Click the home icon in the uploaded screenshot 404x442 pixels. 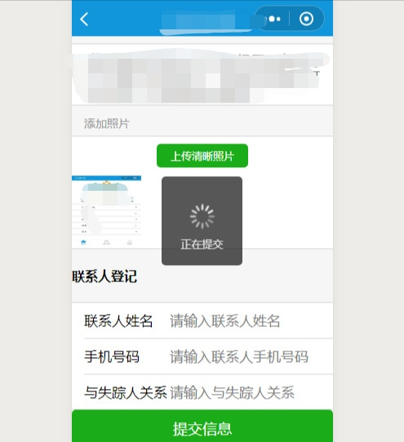(x=83, y=242)
